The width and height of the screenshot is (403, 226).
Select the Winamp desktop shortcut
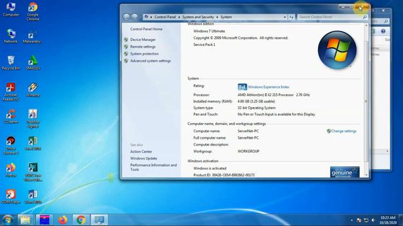pos(33,90)
